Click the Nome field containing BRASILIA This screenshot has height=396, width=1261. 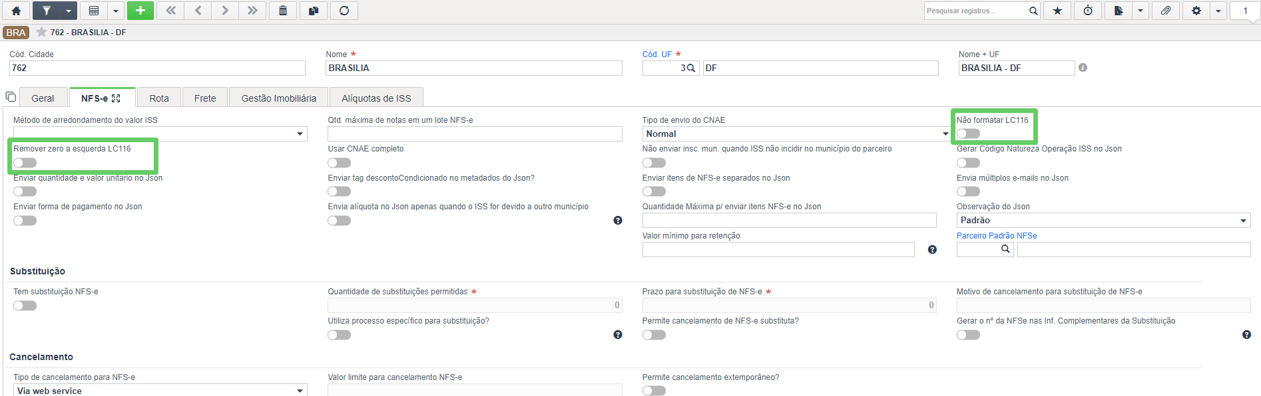click(x=474, y=68)
